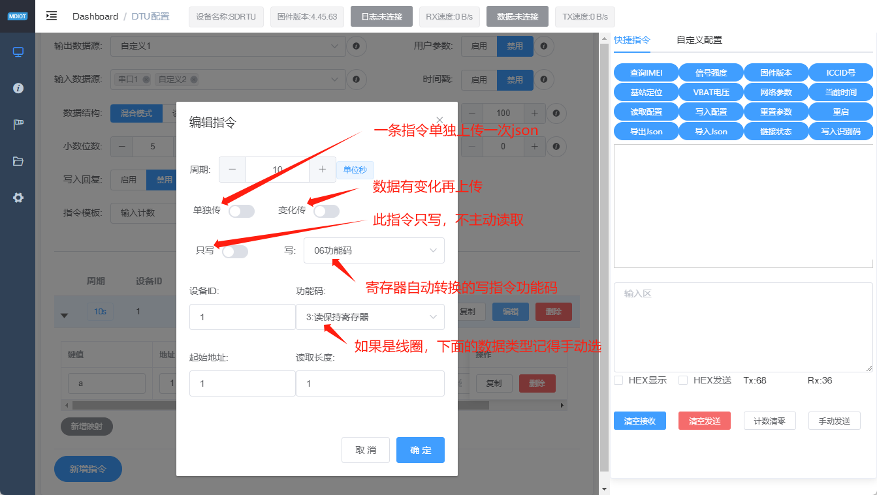877x495 pixels.
Task: Check the HEX显示 checkbox
Action: pos(618,380)
